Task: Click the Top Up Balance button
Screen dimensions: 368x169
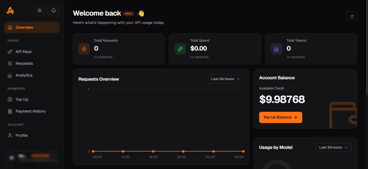Action: [x=280, y=117]
